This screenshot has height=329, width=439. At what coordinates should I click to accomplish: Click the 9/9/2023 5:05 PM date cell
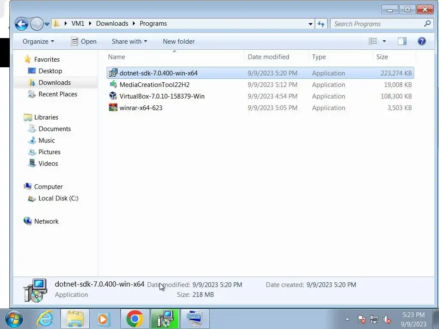point(272,108)
